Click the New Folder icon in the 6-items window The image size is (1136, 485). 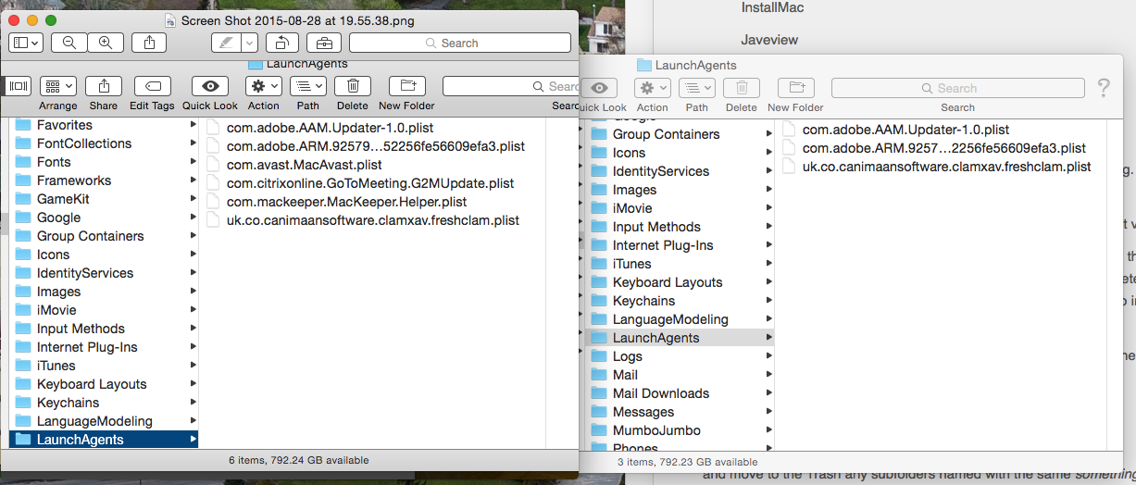coord(406,86)
